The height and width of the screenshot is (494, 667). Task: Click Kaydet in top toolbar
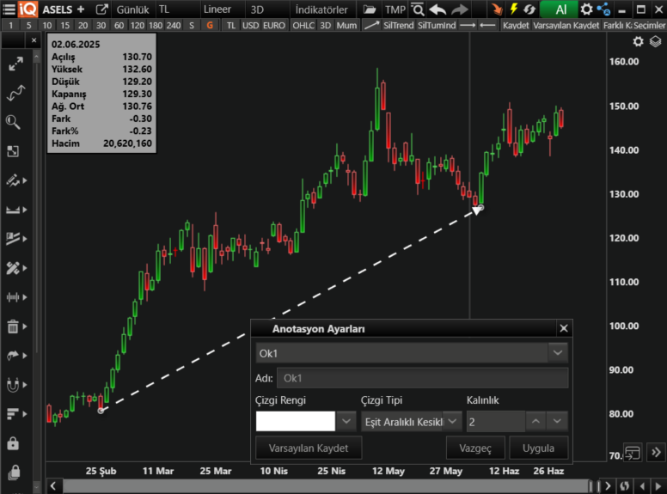click(x=516, y=26)
